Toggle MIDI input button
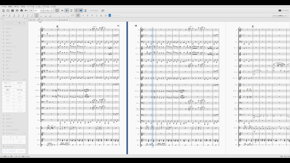 click(57, 11)
